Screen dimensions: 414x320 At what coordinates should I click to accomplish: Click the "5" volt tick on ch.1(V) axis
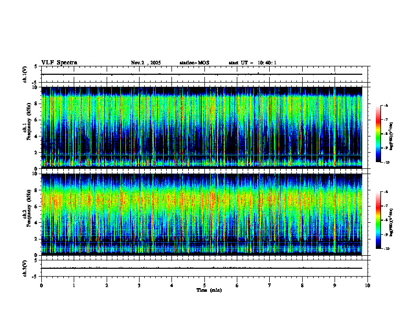coord(36,66)
